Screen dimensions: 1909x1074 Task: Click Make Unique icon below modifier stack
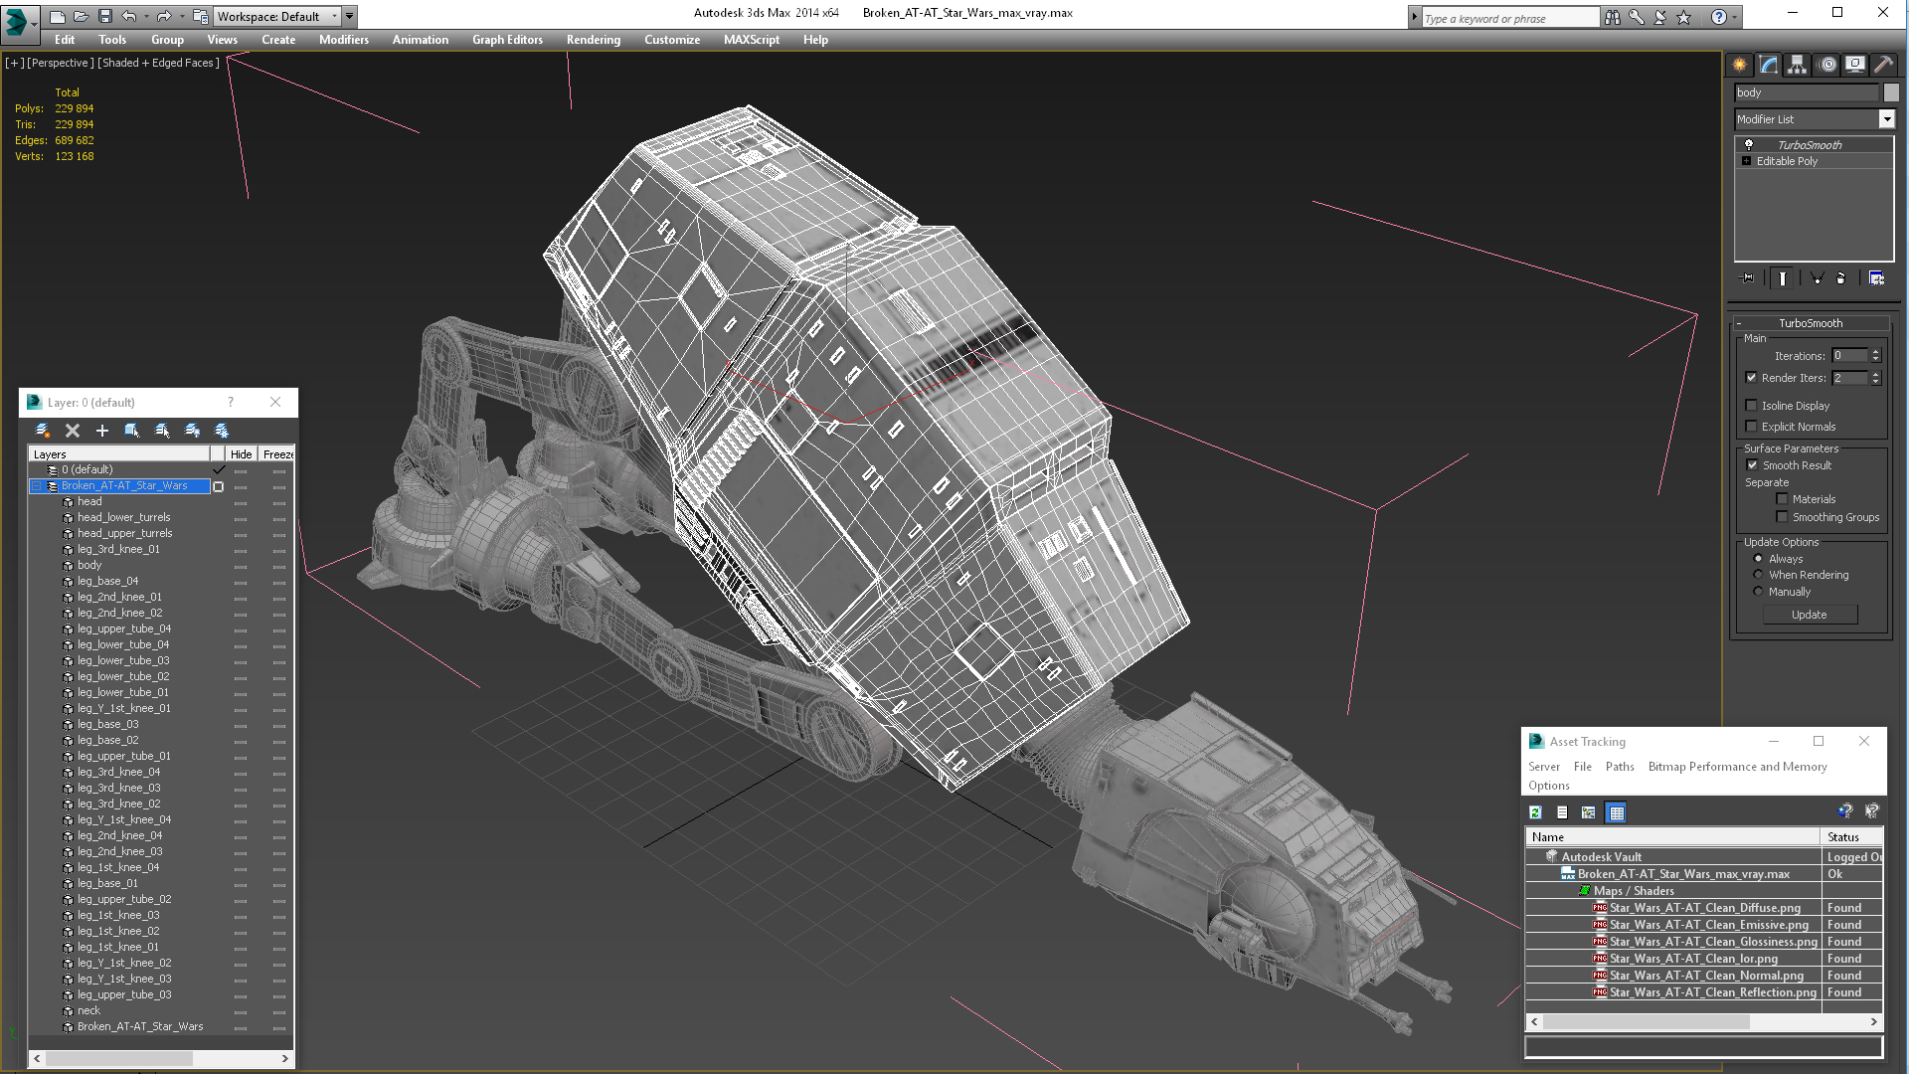click(x=1817, y=278)
